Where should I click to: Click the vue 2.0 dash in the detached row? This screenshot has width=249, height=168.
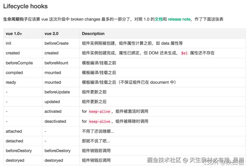click(45, 141)
